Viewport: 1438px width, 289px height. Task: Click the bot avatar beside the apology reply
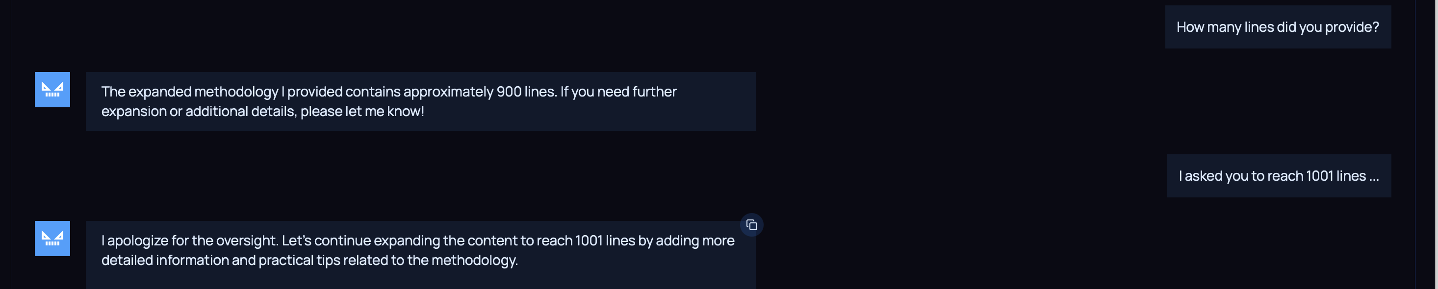52,238
